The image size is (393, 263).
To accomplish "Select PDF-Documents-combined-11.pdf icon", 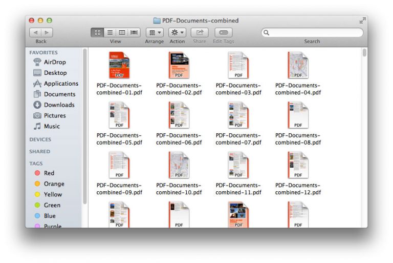I will point(238,165).
